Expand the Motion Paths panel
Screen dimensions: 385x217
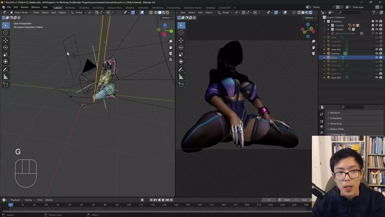coord(337,129)
